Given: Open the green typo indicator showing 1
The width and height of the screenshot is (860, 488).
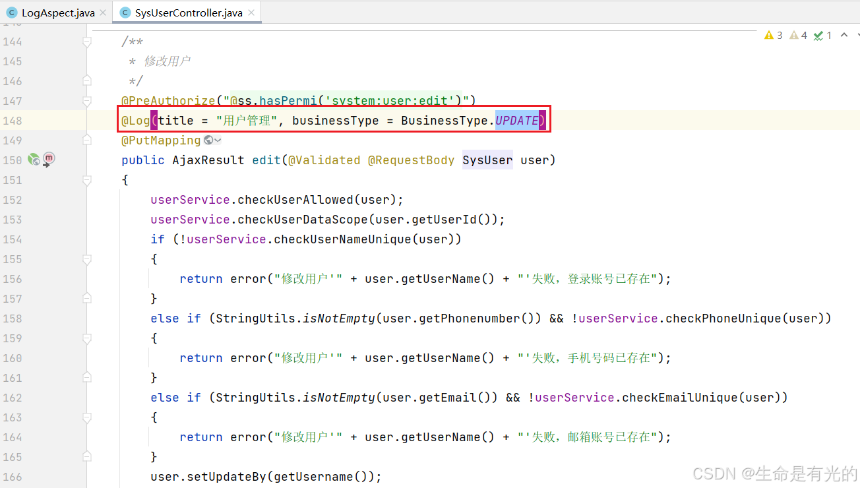Looking at the screenshot, I should [822, 35].
